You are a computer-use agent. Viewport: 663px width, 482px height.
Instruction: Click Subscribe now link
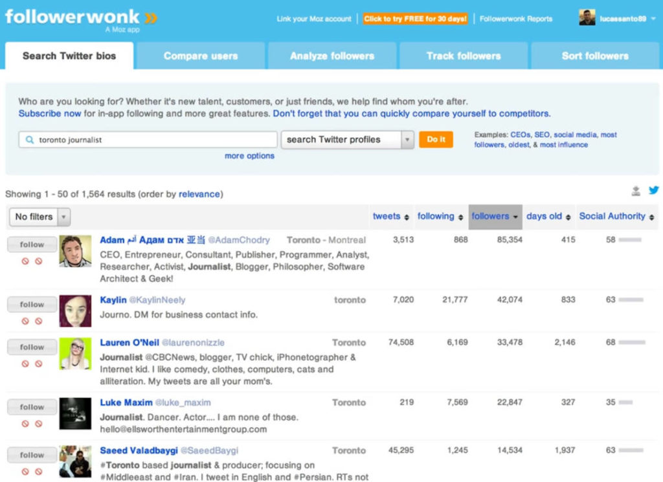coord(49,114)
